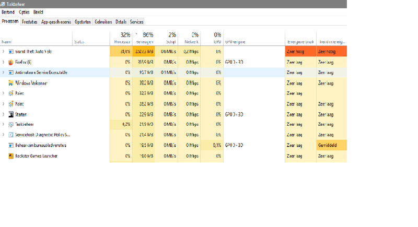Sort by GPU-engine column header

(254, 38)
